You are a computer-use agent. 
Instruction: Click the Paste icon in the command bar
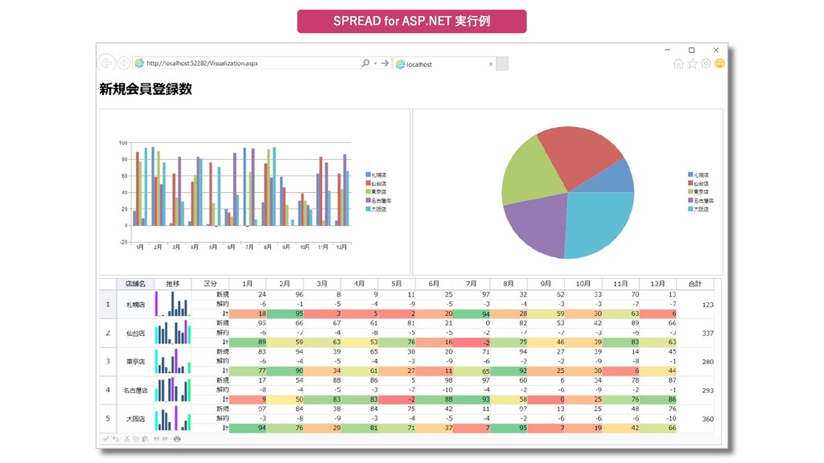click(145, 438)
